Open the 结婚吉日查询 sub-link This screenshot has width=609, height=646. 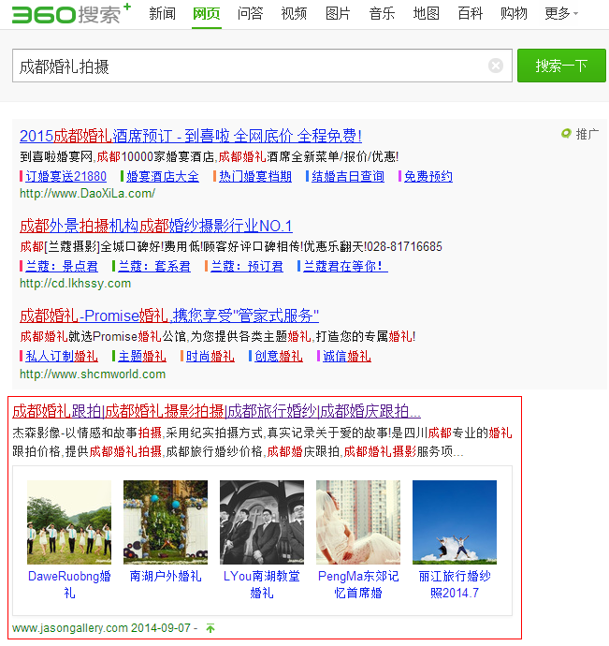(x=348, y=176)
